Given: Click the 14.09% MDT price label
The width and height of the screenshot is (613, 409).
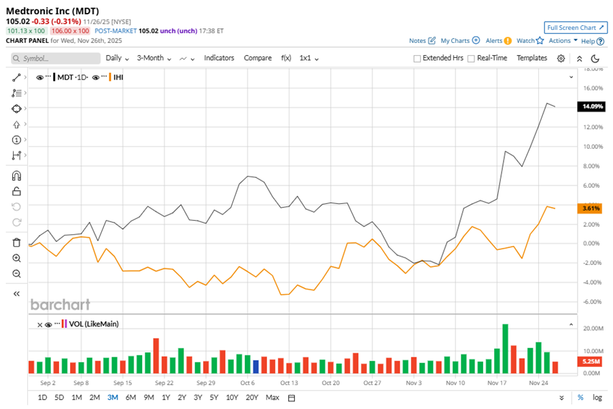Looking at the screenshot, I should [x=593, y=107].
